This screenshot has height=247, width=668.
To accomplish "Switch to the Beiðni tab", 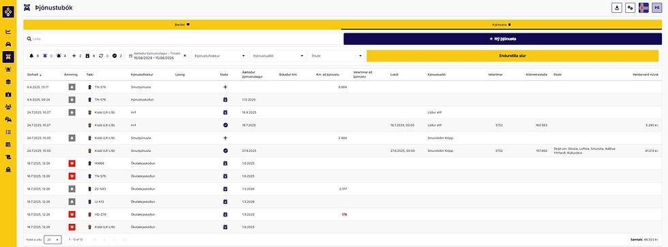I will [183, 24].
